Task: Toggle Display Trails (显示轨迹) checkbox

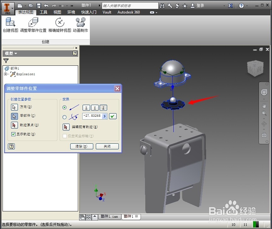Action: 13,134
